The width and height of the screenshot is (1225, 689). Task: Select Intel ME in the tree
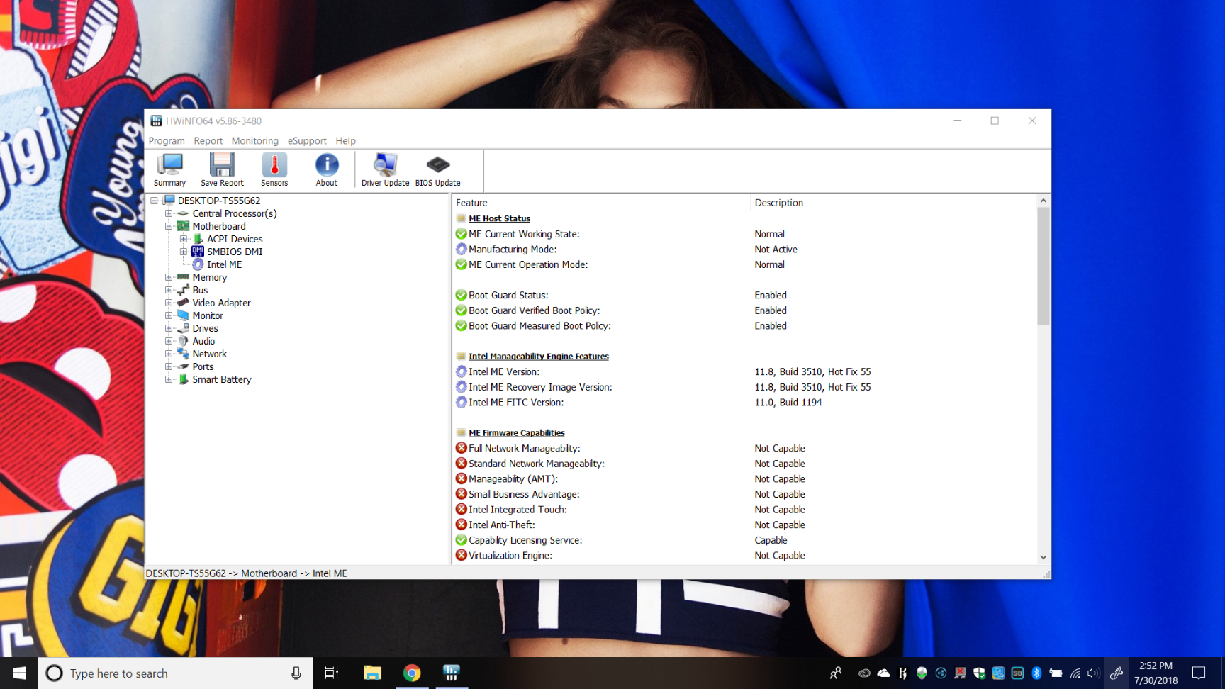click(224, 264)
